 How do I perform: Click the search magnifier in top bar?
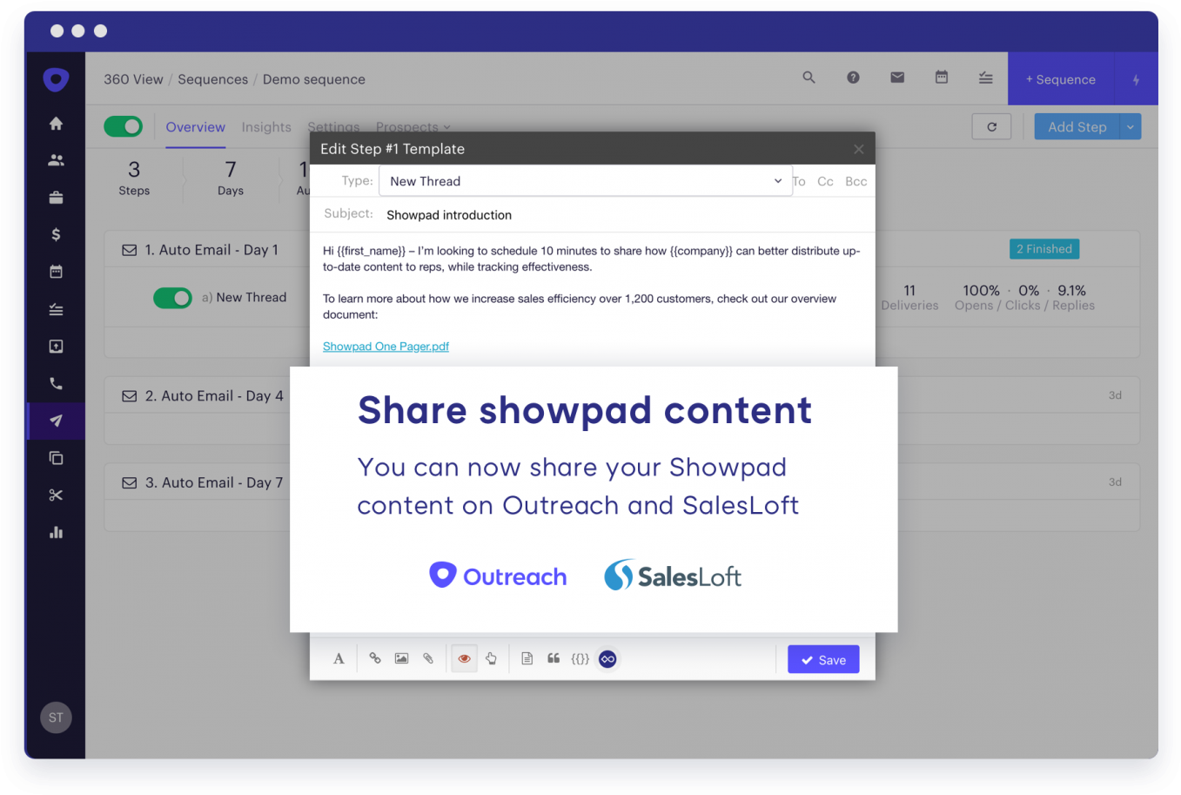click(809, 77)
